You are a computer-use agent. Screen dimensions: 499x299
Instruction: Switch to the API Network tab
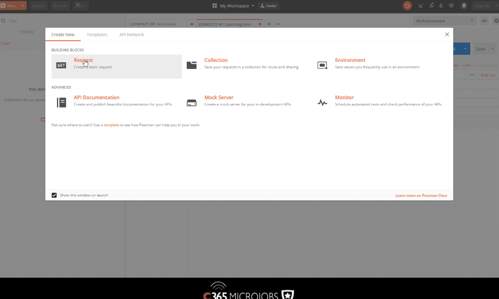(x=131, y=34)
